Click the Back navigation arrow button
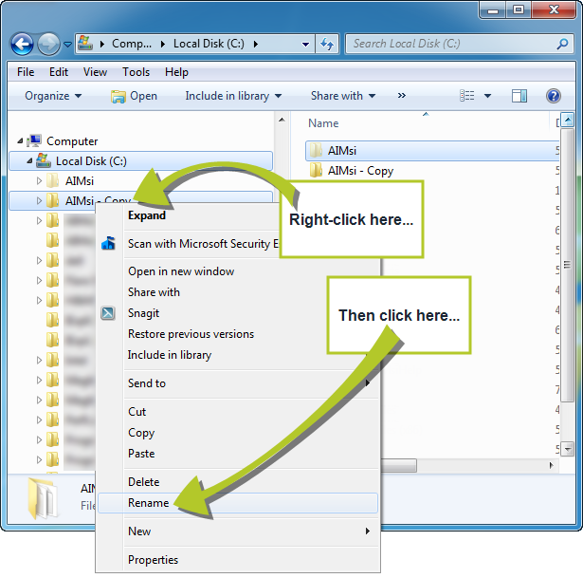The width and height of the screenshot is (583, 578). click(23, 44)
